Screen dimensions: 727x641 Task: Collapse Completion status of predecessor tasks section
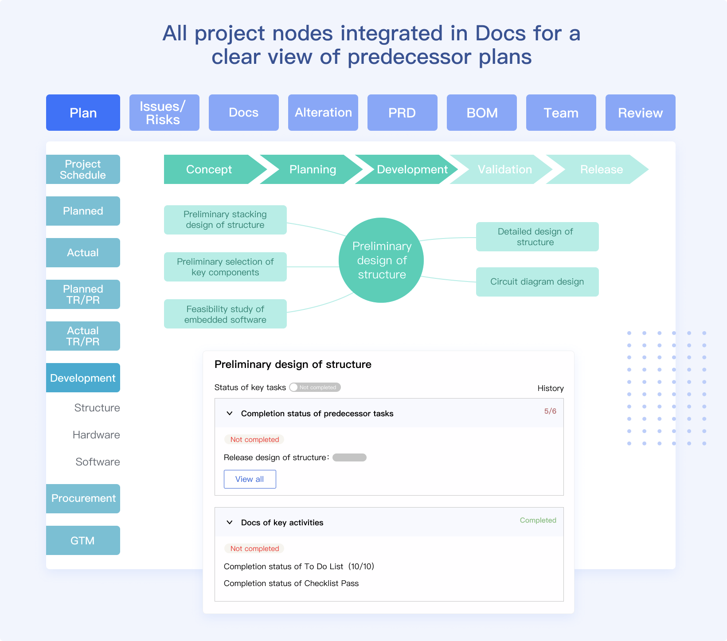tap(230, 414)
